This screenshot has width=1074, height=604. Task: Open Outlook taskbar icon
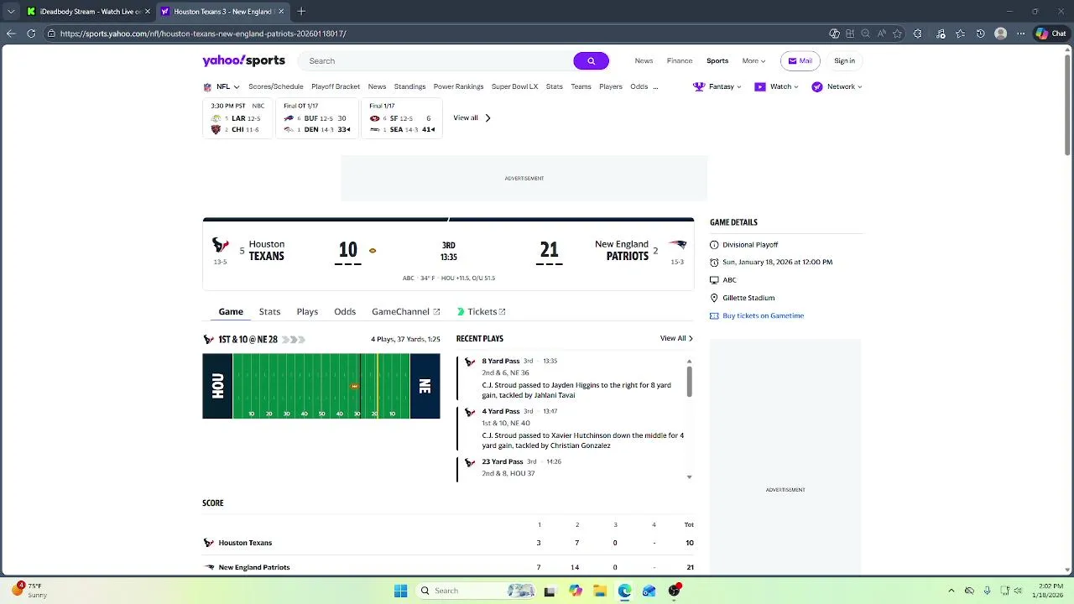point(649,591)
